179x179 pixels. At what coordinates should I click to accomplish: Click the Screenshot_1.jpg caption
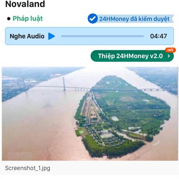pyautogui.click(x=27, y=168)
